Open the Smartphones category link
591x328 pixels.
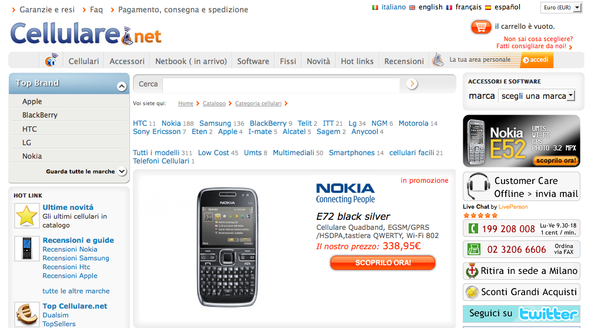click(352, 152)
